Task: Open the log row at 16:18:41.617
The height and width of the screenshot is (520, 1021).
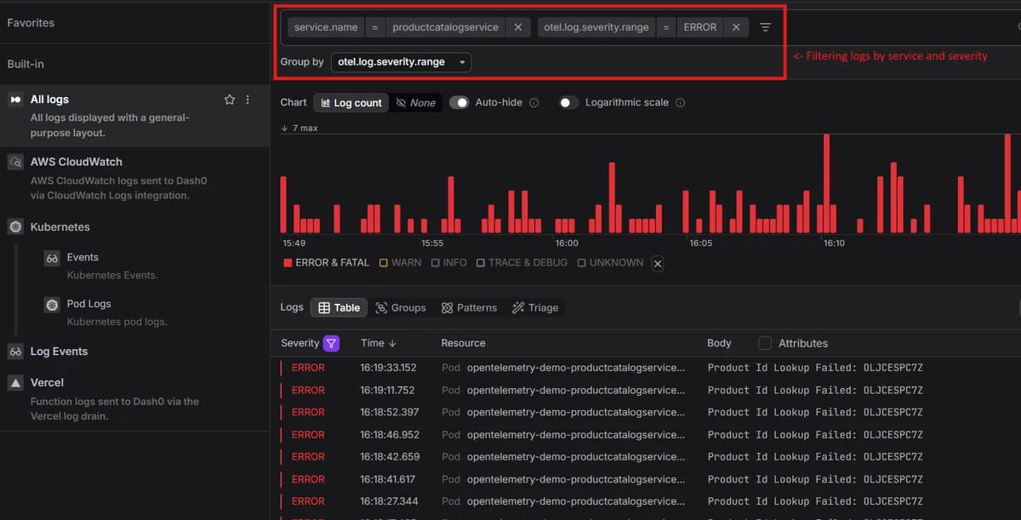Action: pos(647,479)
